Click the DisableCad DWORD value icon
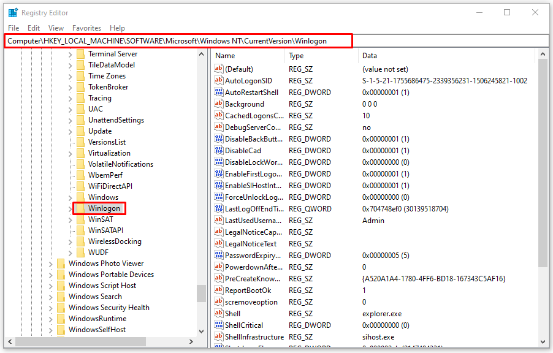The image size is (553, 353). 219,150
